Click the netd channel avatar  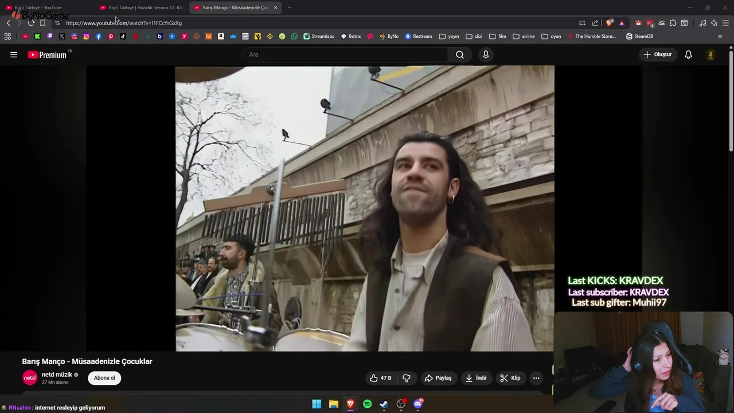pyautogui.click(x=30, y=378)
